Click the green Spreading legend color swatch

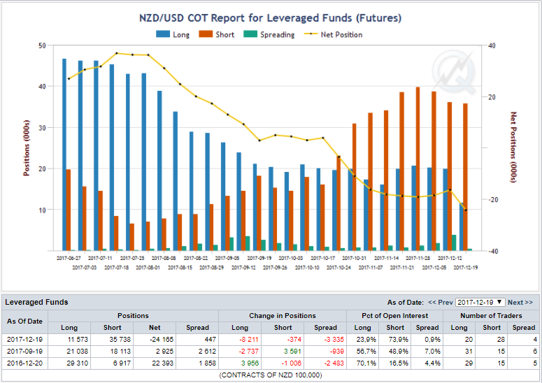point(250,34)
